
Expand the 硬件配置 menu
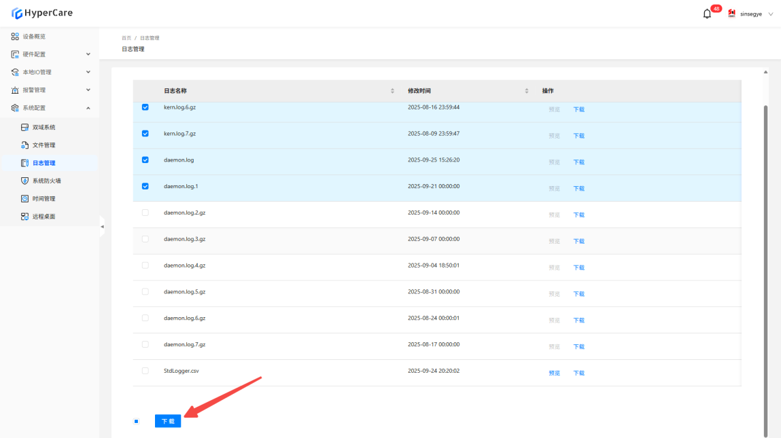(x=88, y=54)
